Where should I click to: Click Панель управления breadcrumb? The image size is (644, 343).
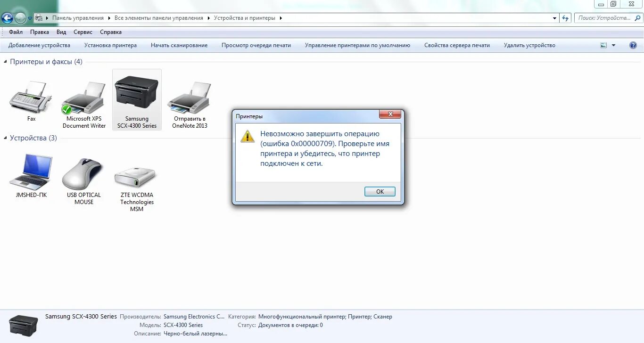(x=78, y=18)
